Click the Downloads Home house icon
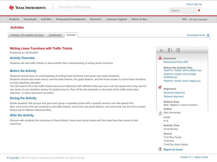 click(208, 35)
